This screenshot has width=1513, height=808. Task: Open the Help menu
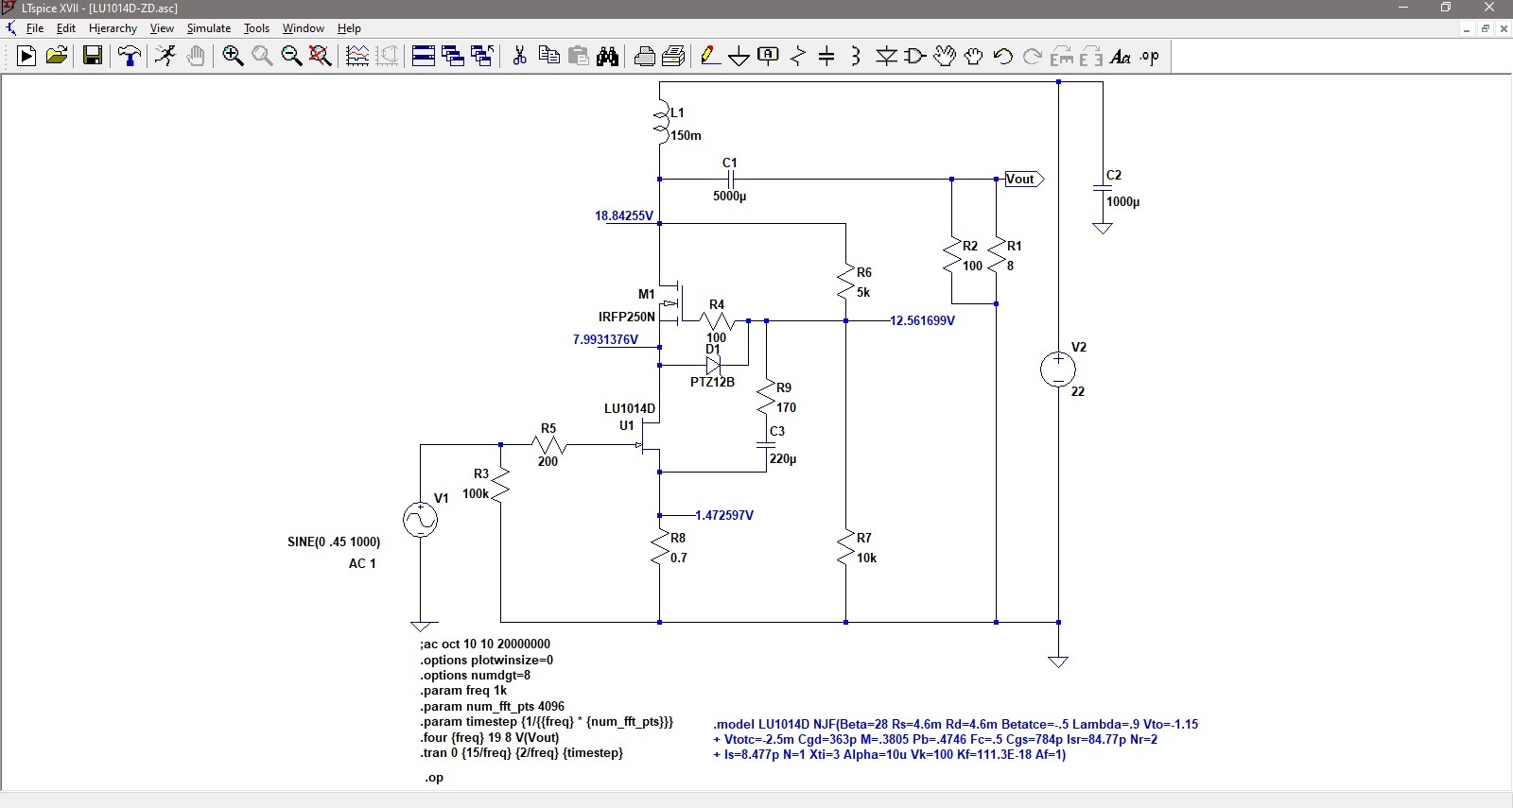(349, 28)
